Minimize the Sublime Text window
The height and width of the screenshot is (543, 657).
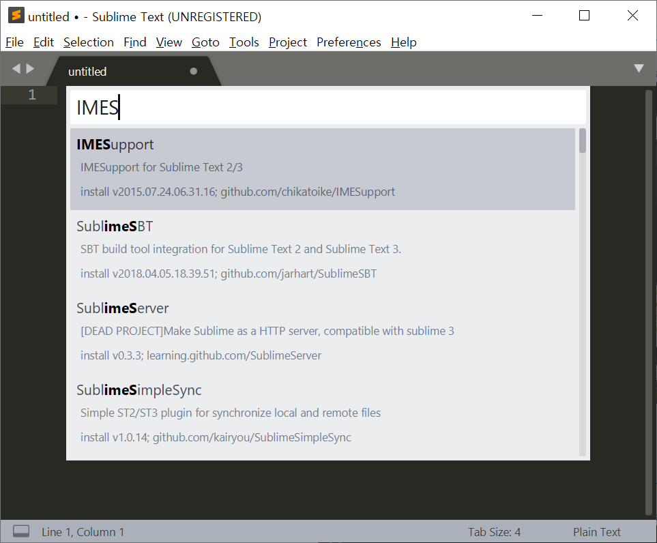[x=537, y=16]
